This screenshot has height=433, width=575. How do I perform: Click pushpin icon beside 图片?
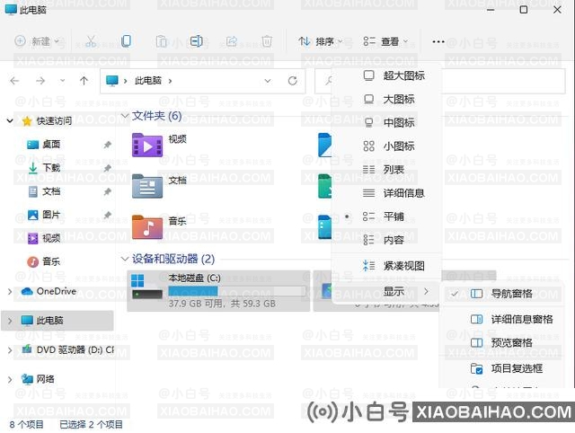tap(107, 215)
